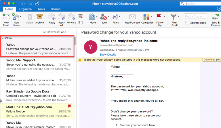Screen dimensions: 221x128
Task: Open the Yahoo Mail Support message
Action: point(37,64)
